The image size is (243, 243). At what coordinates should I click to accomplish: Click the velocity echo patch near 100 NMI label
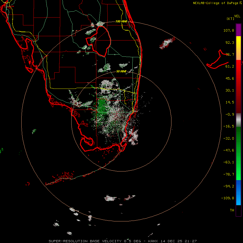coord(100,24)
